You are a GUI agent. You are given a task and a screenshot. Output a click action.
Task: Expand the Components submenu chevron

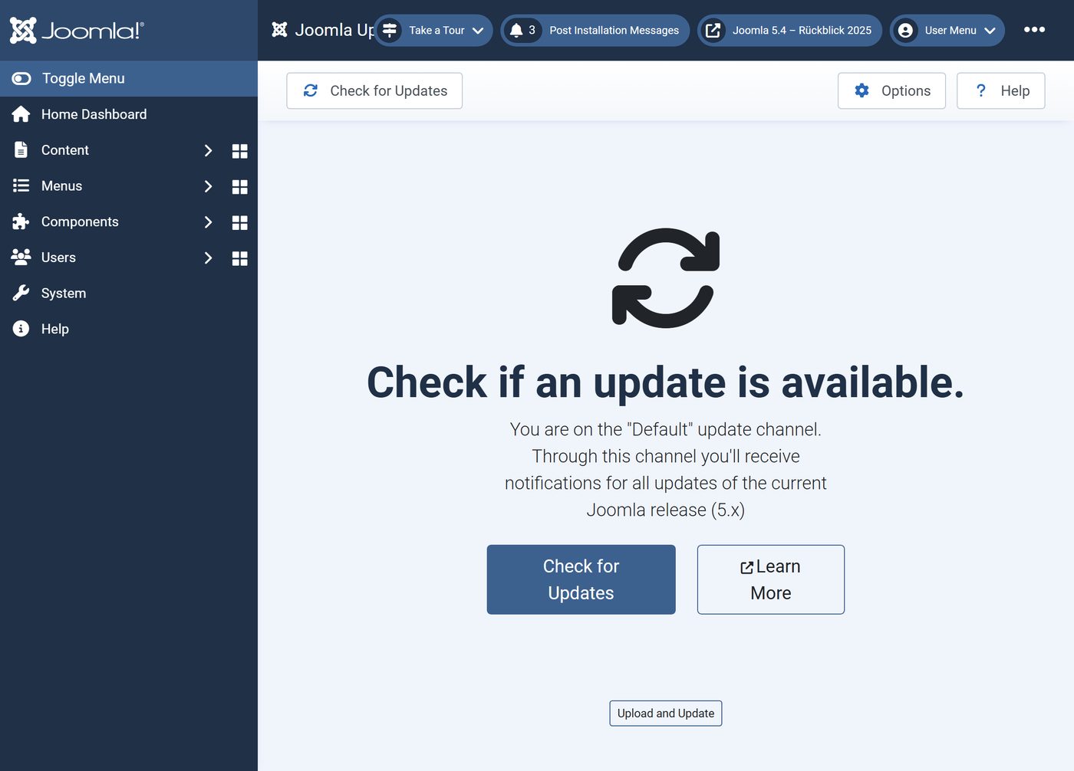click(x=208, y=222)
